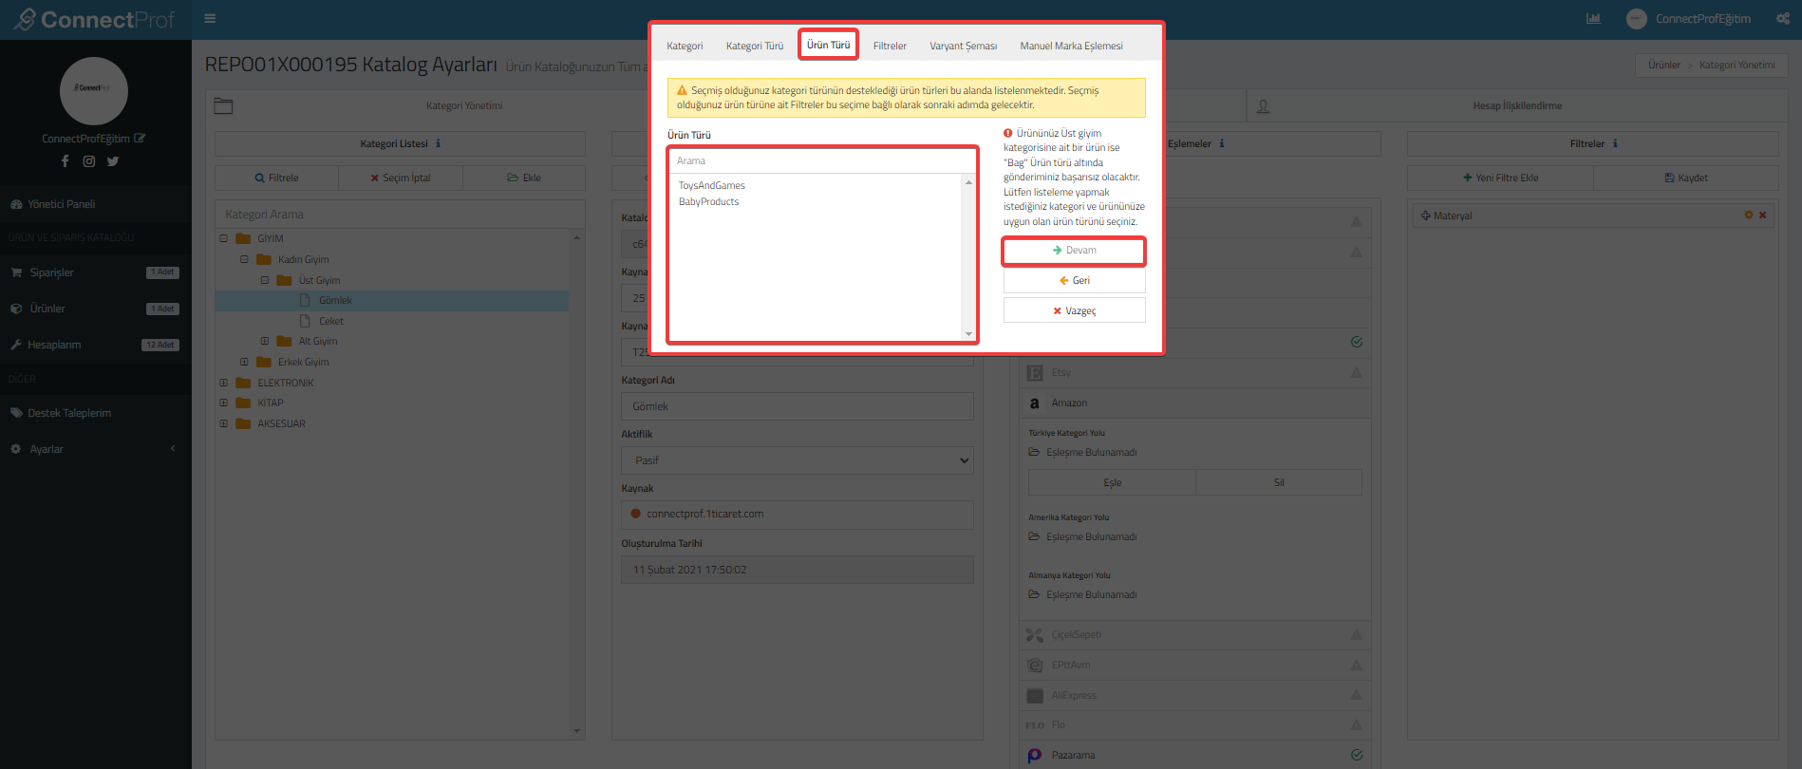Collapse the Kadın Giyim tree node

tap(244, 259)
